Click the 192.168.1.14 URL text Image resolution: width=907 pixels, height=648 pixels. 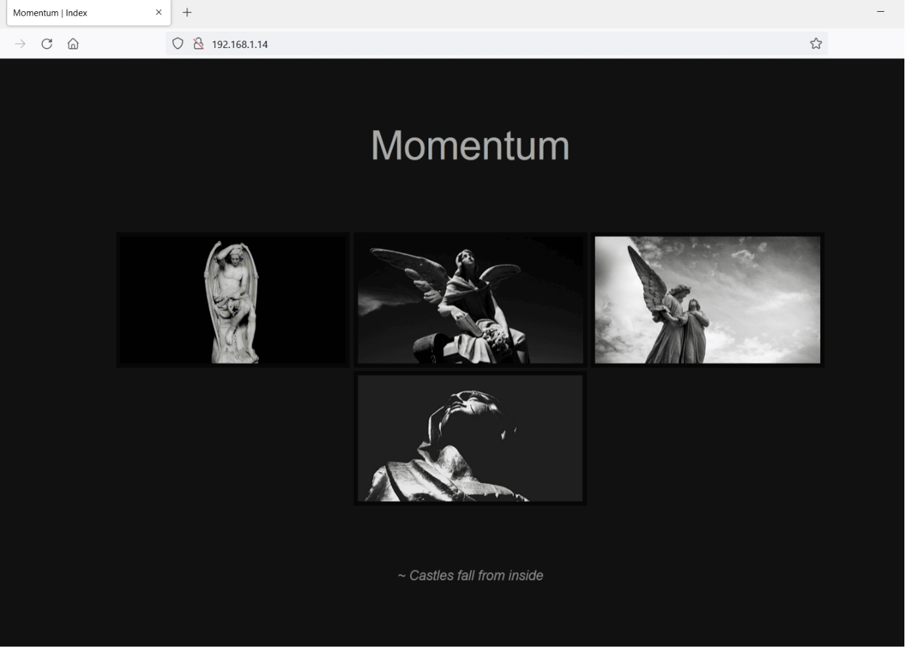click(x=240, y=45)
